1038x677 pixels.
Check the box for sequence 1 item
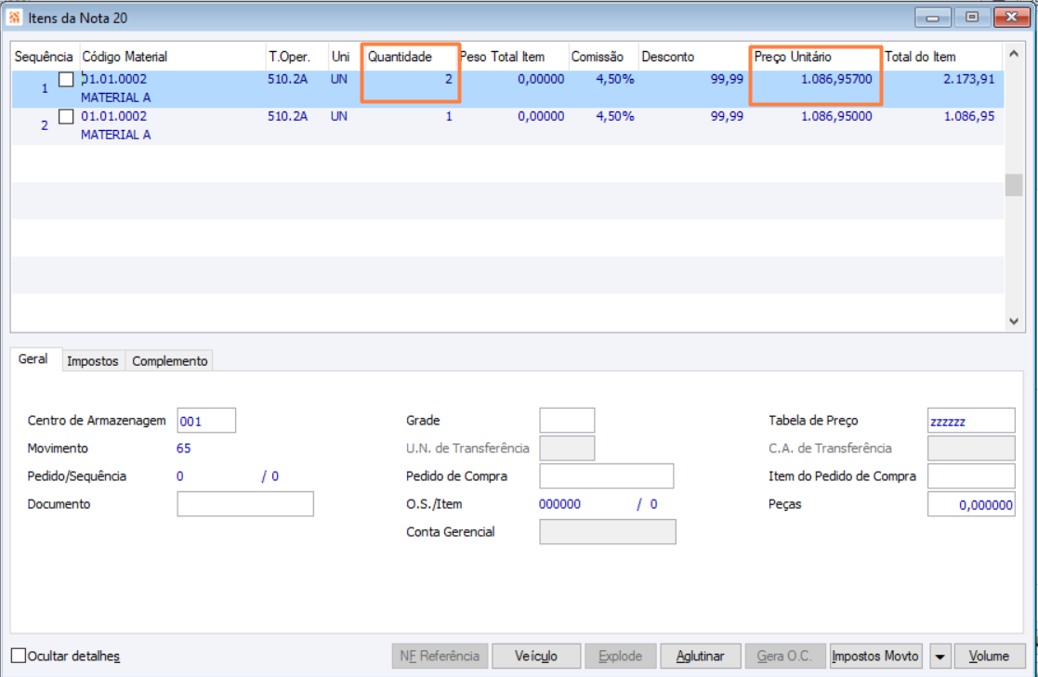[x=66, y=80]
